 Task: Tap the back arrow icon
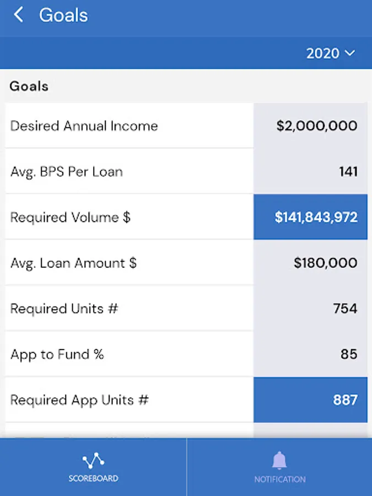click(x=19, y=15)
